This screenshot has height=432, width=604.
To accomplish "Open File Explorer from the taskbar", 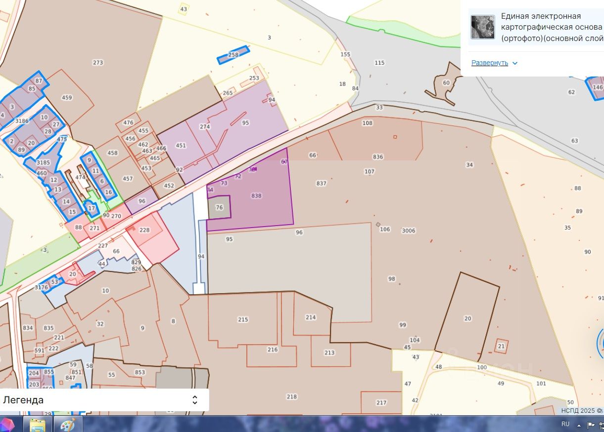I will (38, 424).
